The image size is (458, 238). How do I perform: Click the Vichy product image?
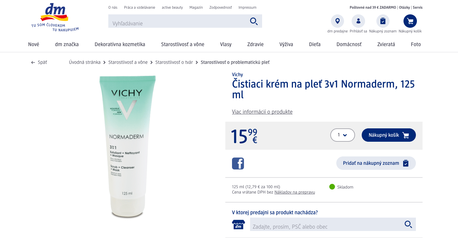point(128,147)
